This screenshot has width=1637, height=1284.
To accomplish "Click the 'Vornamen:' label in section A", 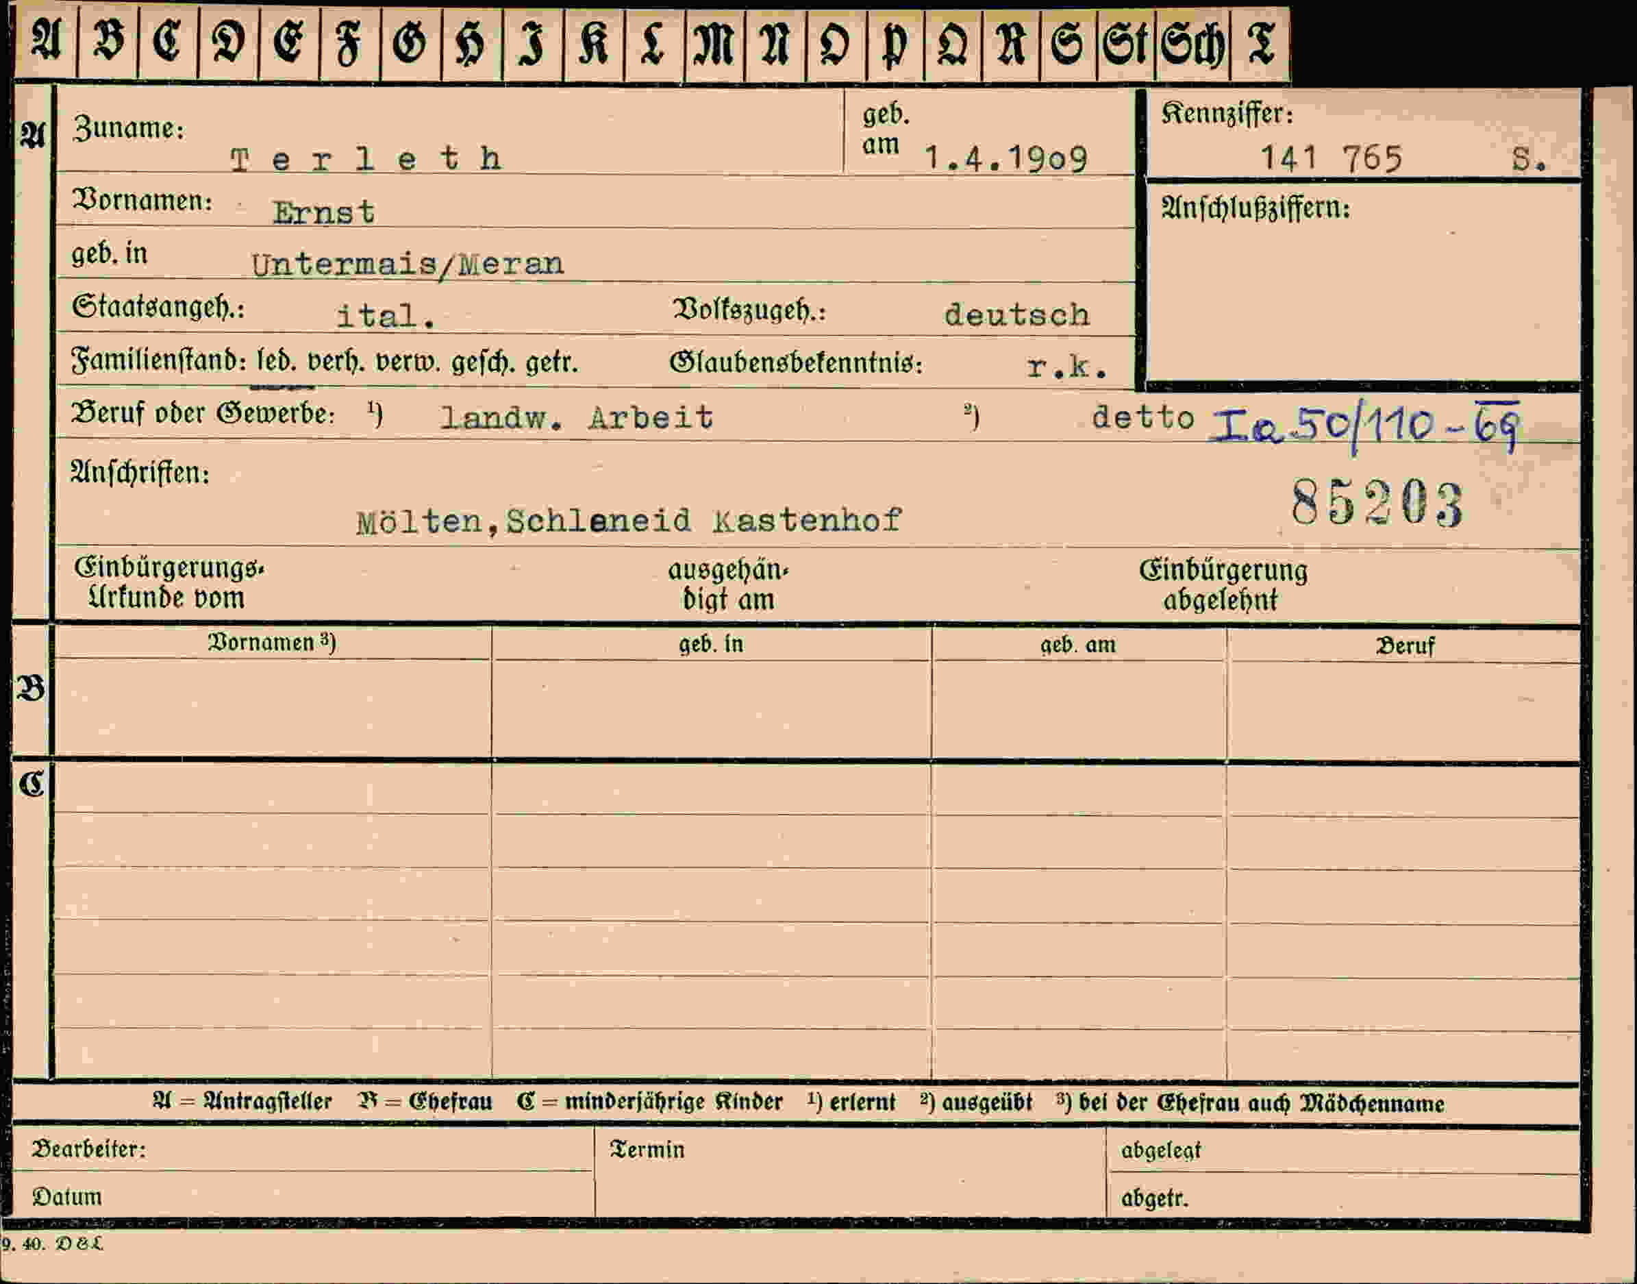I will (x=141, y=201).
